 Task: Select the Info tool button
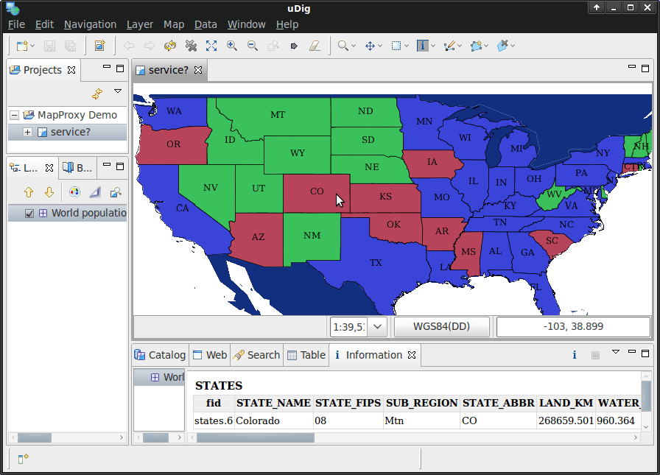point(422,46)
